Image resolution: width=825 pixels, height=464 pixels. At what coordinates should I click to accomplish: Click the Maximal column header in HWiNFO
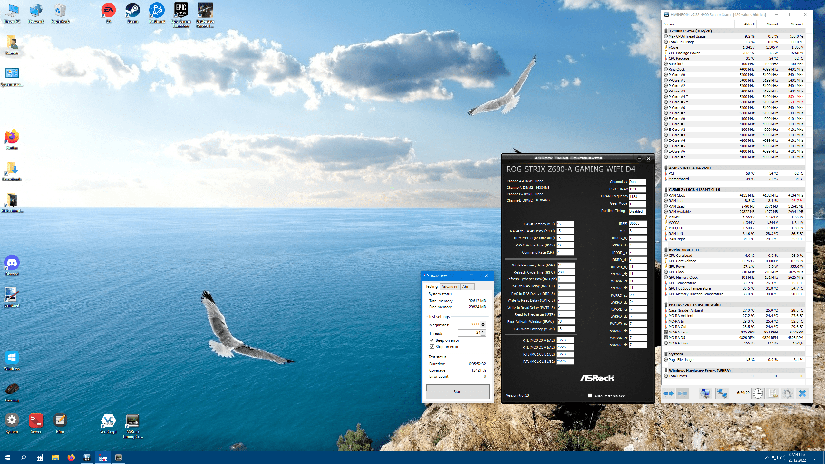[x=792, y=24]
